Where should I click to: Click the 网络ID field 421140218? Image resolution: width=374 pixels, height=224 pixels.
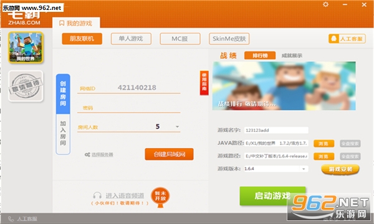129,88
